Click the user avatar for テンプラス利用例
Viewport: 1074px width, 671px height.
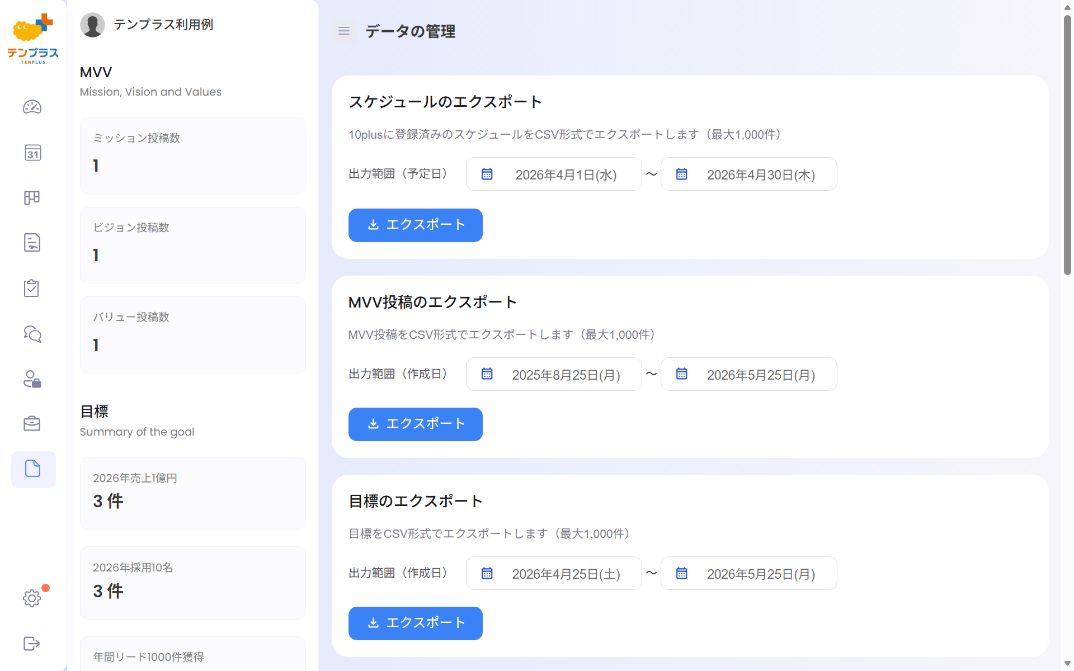click(x=92, y=25)
